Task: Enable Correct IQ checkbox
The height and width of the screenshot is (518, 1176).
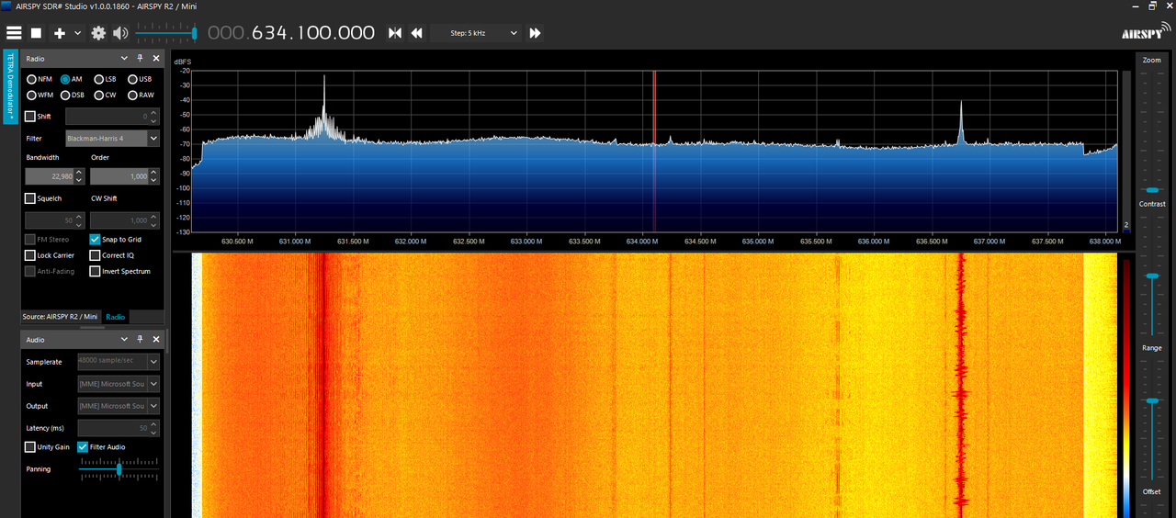Action: pyautogui.click(x=95, y=255)
